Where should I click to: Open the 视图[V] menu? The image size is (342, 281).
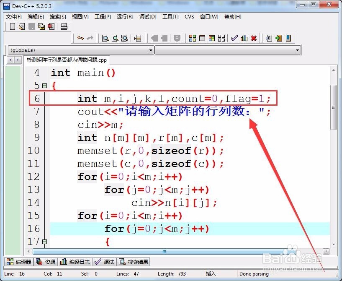point(80,17)
